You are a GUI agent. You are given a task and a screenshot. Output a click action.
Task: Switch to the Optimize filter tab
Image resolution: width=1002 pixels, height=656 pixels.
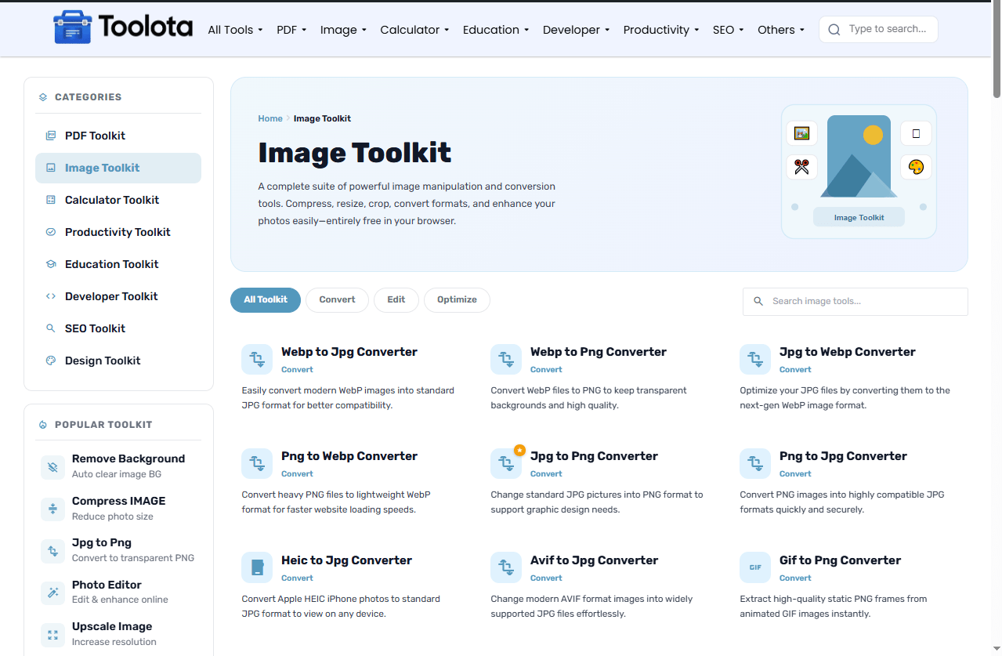tap(457, 300)
